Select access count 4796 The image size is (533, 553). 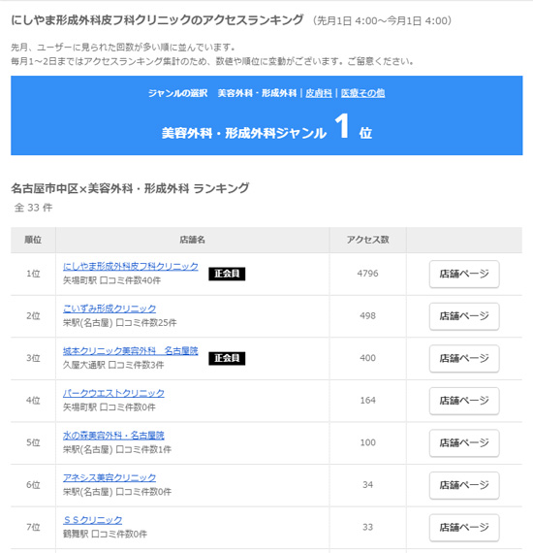point(368,274)
